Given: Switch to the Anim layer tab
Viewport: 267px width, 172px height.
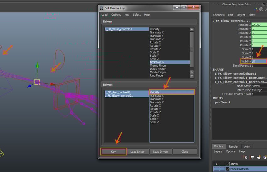Looking at the screenshot, I should click(x=247, y=146).
